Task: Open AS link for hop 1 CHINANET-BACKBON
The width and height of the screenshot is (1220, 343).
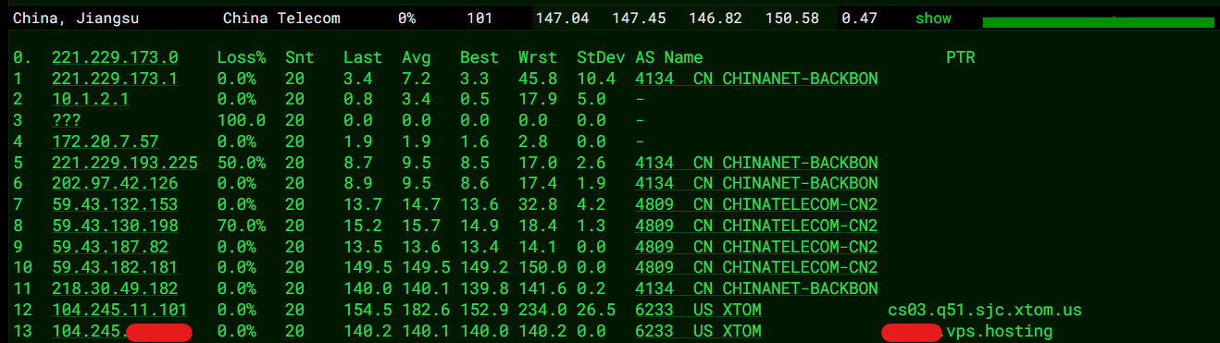Action: coord(756,79)
